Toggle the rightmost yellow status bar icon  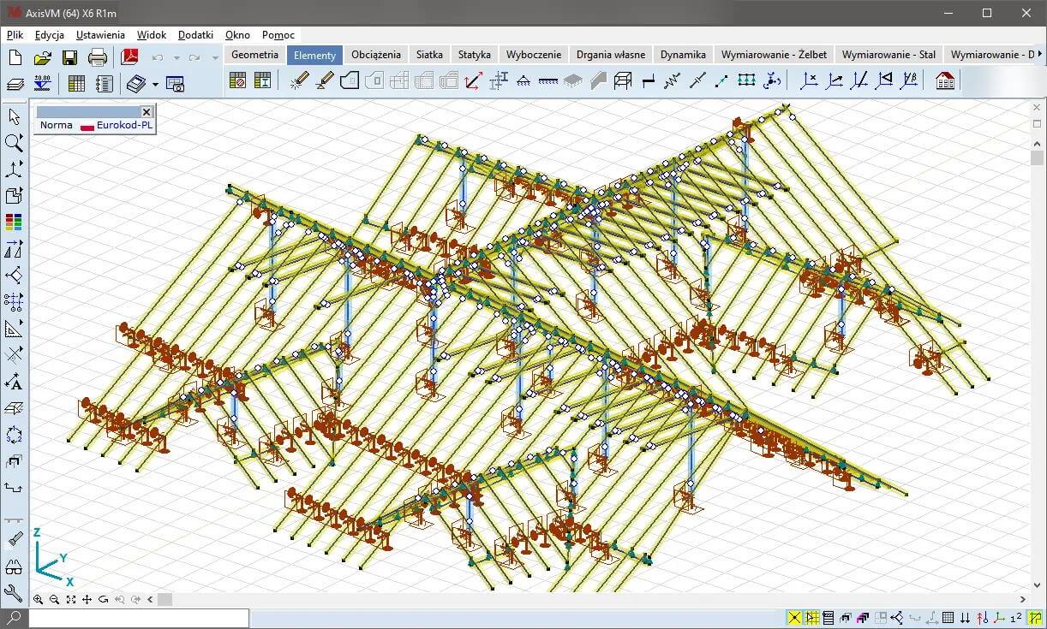pyautogui.click(x=1033, y=618)
